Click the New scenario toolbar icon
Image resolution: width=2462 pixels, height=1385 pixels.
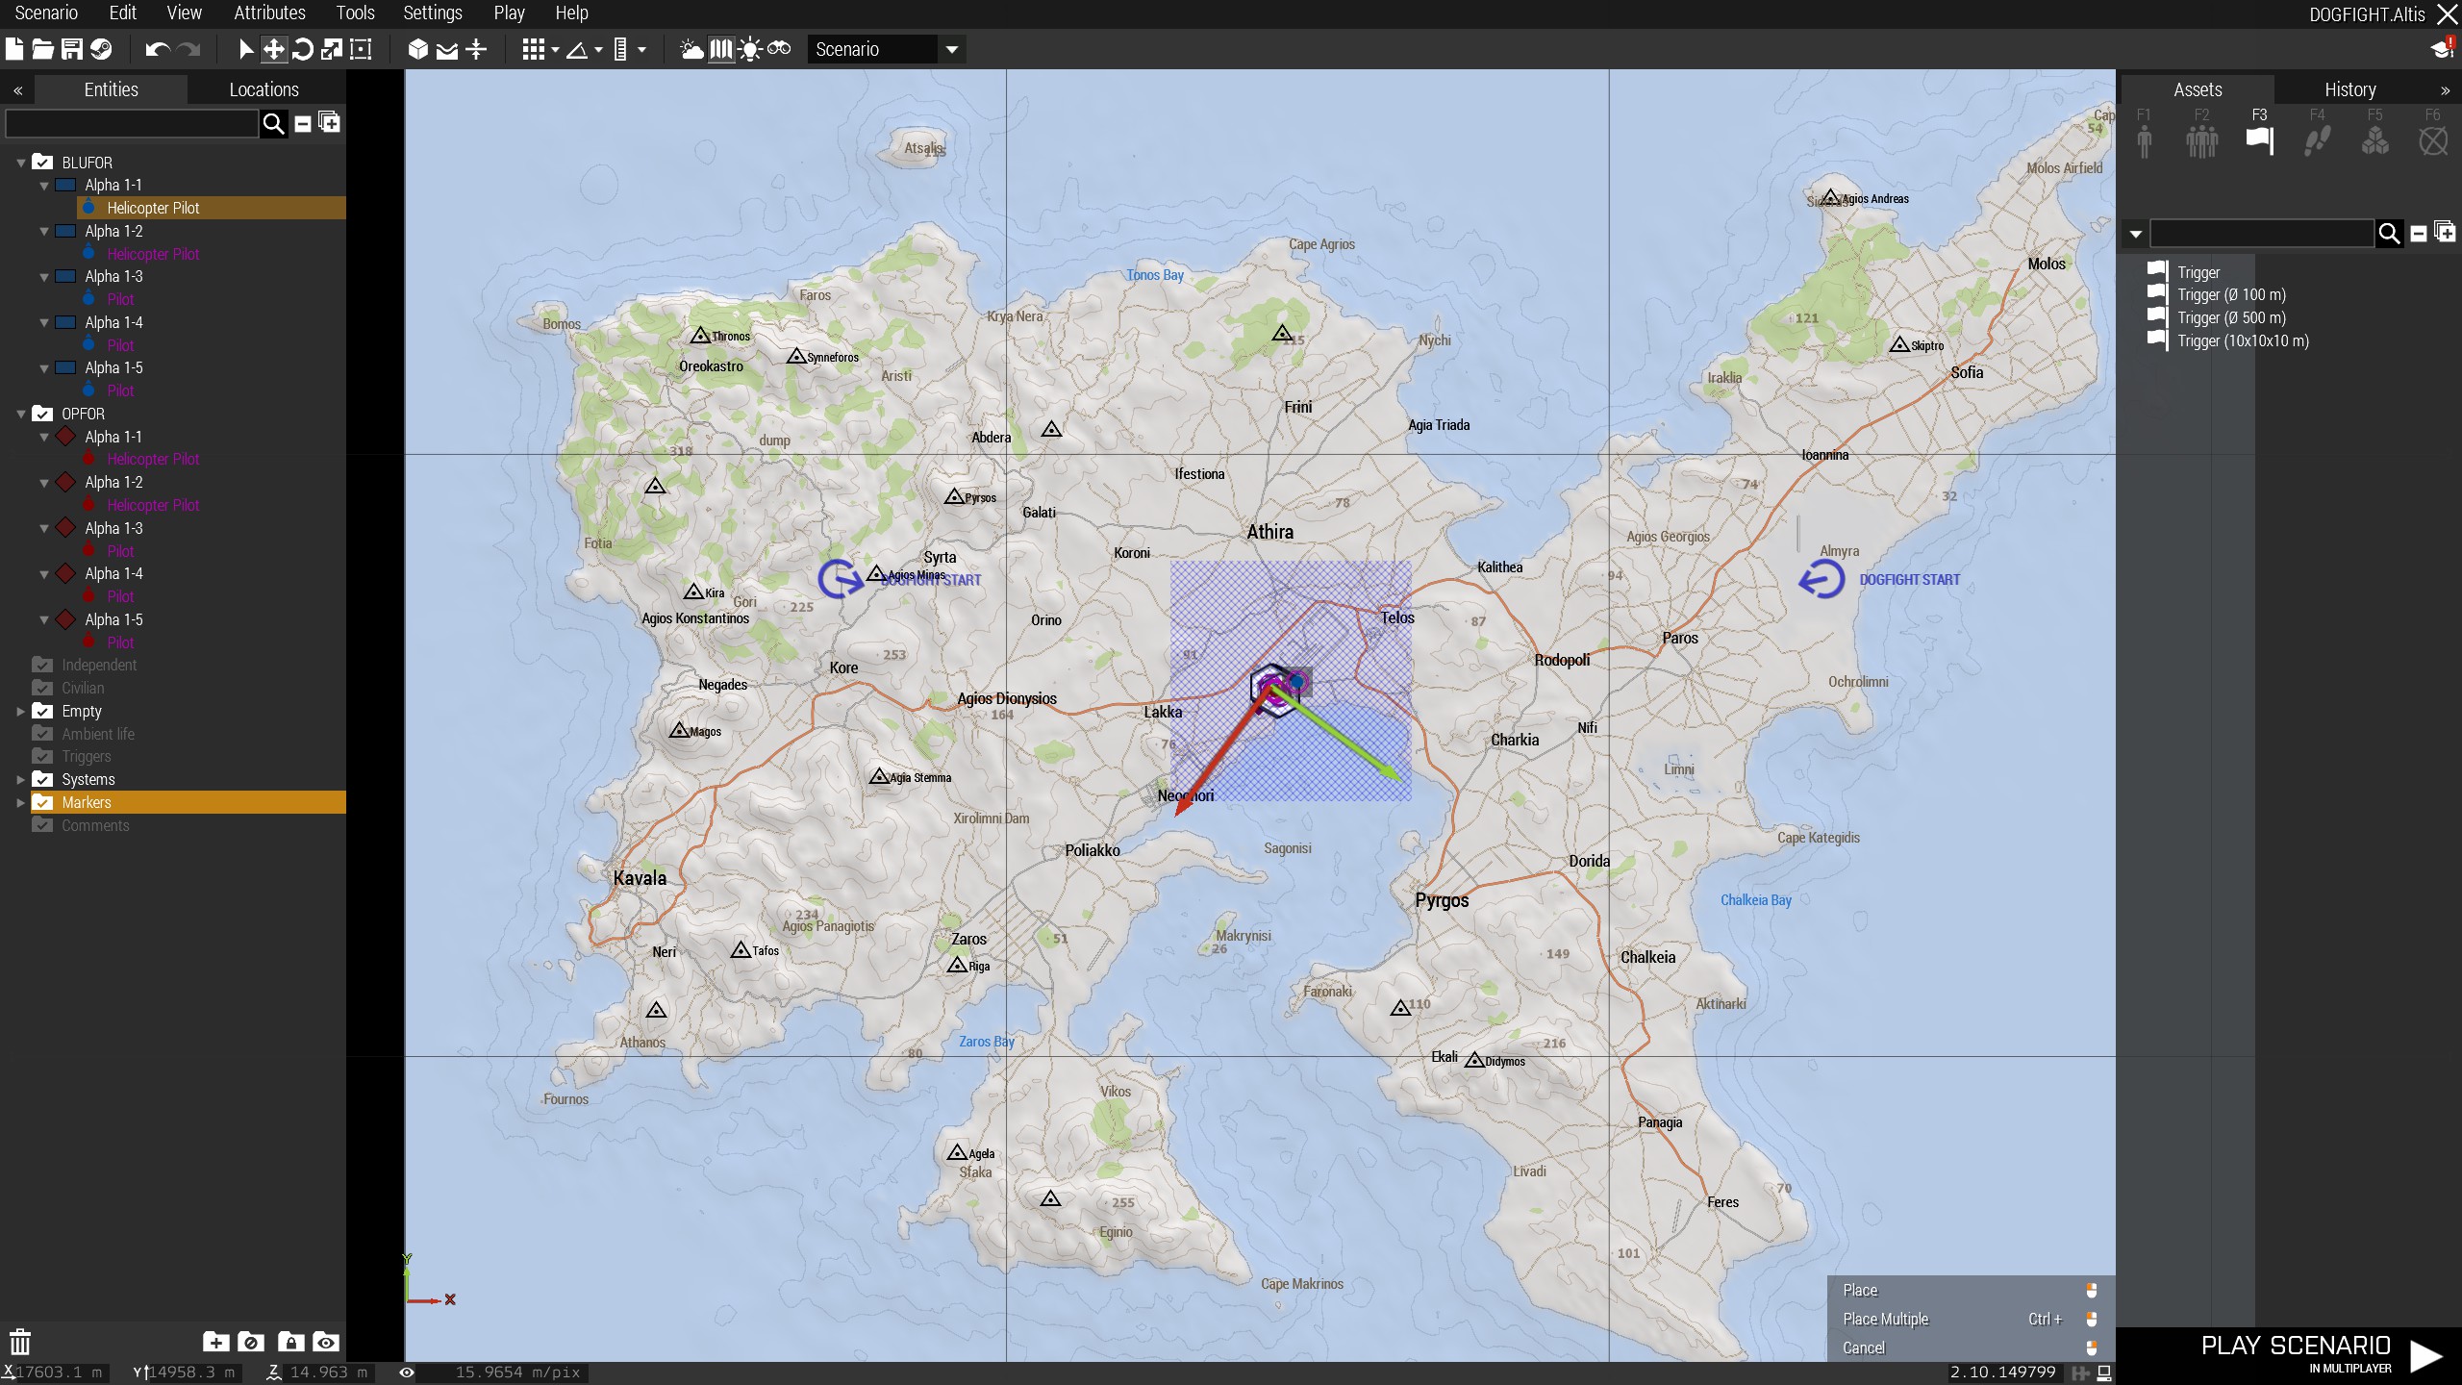(x=14, y=49)
